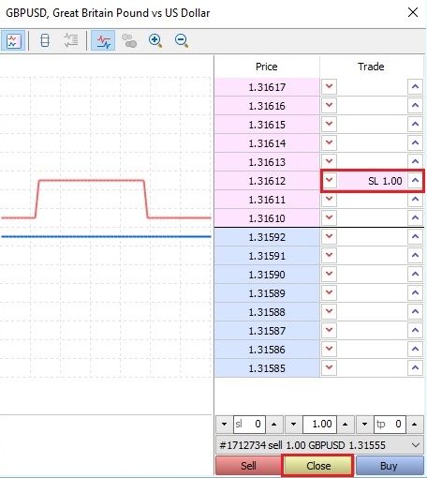Increase take profit with its up arrow
The image size is (427, 478).
415,424
